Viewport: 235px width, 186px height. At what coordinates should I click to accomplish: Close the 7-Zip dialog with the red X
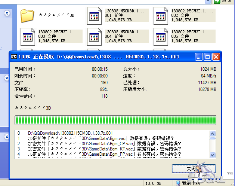point(216,57)
